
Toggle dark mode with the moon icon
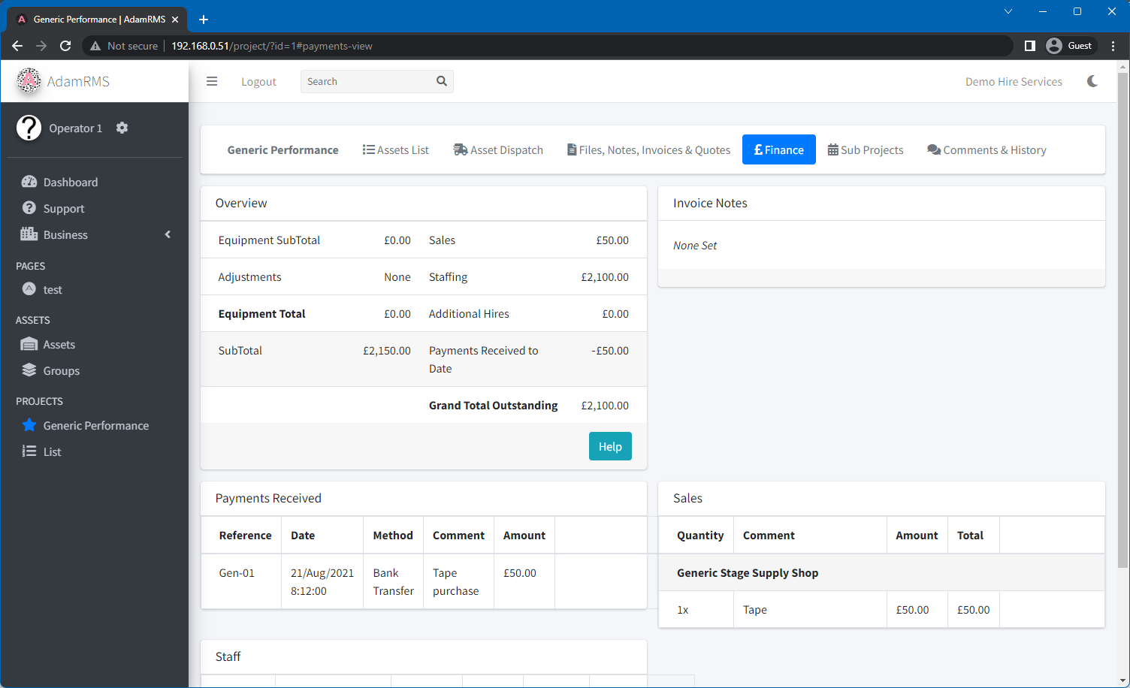pos(1092,81)
